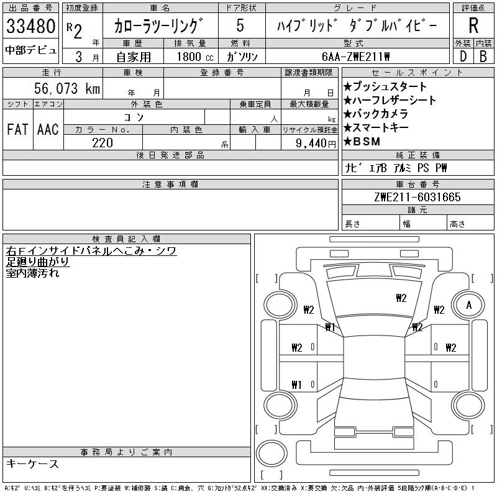Click the sales point ★BSM
The height and width of the screenshot is (497, 497).
362,142
